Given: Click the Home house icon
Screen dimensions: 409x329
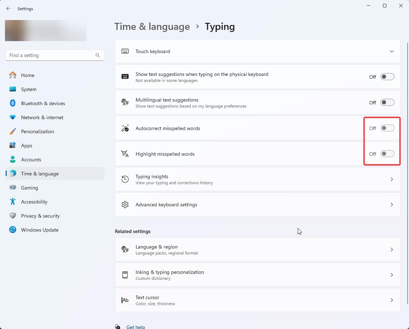Looking at the screenshot, I should [x=13, y=75].
